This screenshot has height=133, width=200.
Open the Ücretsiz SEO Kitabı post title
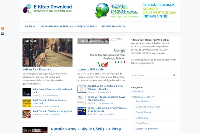coord(91,69)
